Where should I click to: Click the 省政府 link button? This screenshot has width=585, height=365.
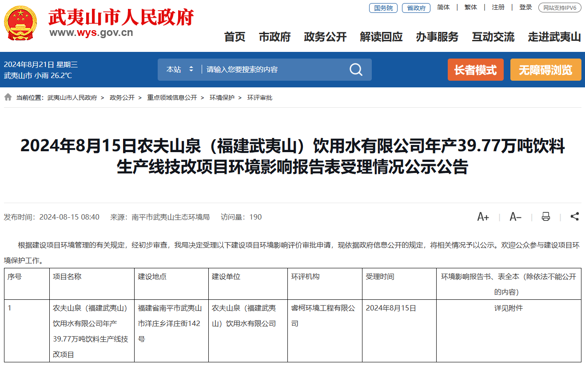(x=416, y=8)
